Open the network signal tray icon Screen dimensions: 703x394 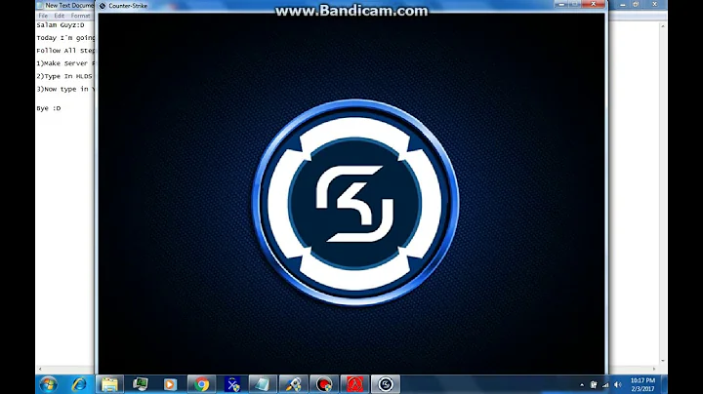[605, 384]
